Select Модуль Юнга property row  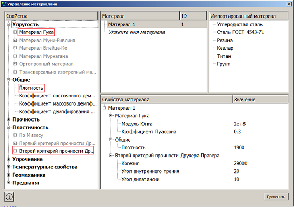click(x=137, y=124)
